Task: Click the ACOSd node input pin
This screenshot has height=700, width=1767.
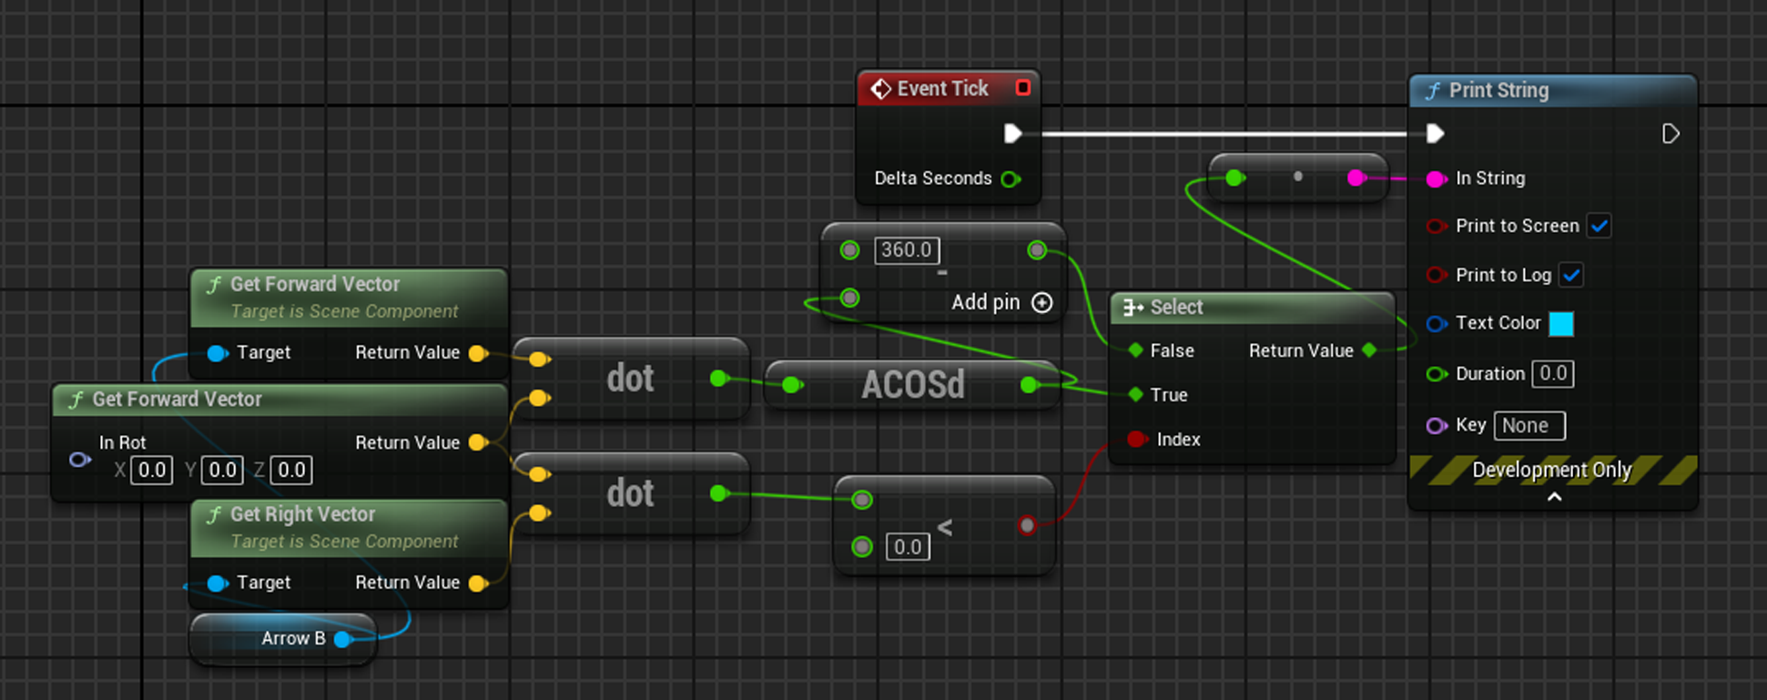Action: pyautogui.click(x=791, y=385)
